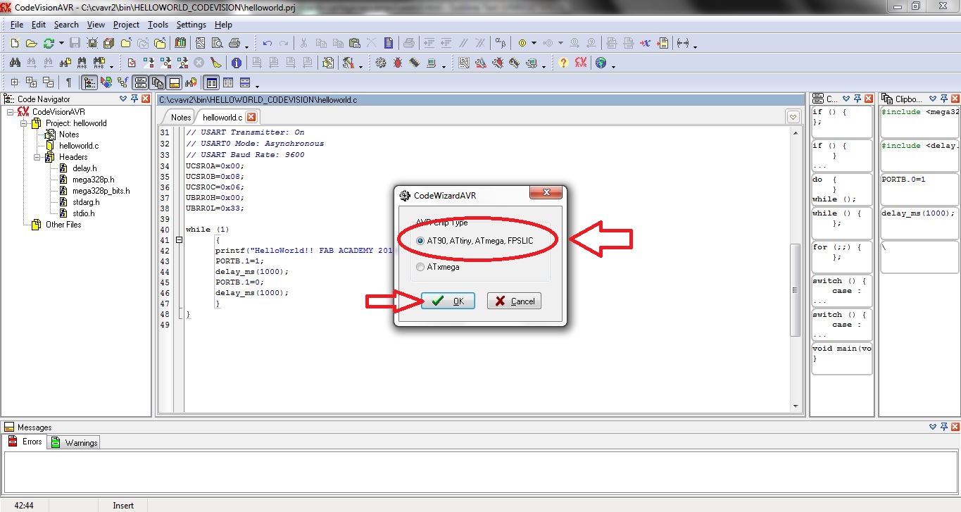Open the Messages panel dropdown arrow

tap(931, 427)
